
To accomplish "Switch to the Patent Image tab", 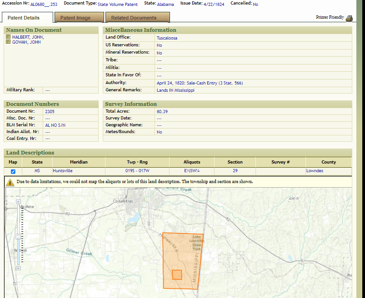I will (x=75, y=18).
